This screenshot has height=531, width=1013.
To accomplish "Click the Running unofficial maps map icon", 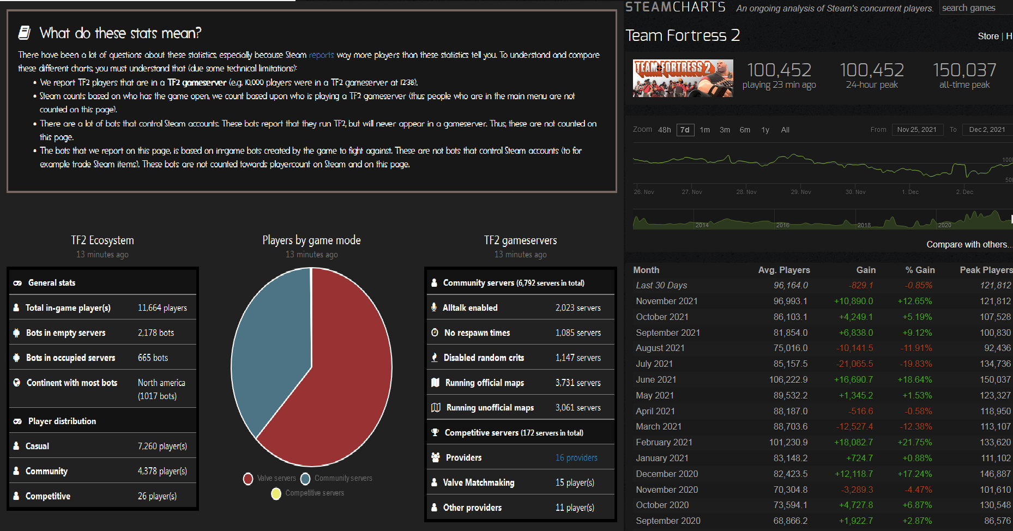I will [436, 408].
